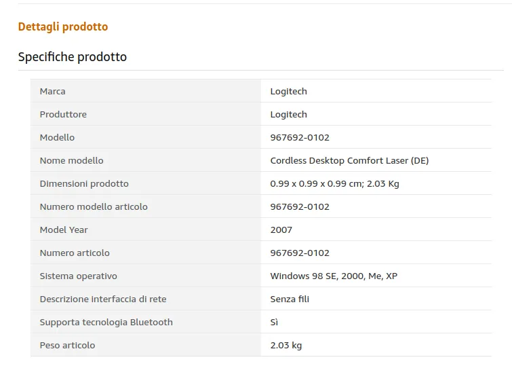Click the "Windows 98 SE, 2000, Me, XP" value

[334, 276]
